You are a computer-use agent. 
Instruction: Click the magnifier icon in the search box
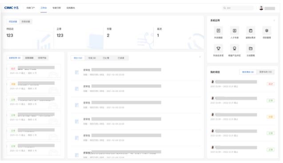(x=224, y=8)
